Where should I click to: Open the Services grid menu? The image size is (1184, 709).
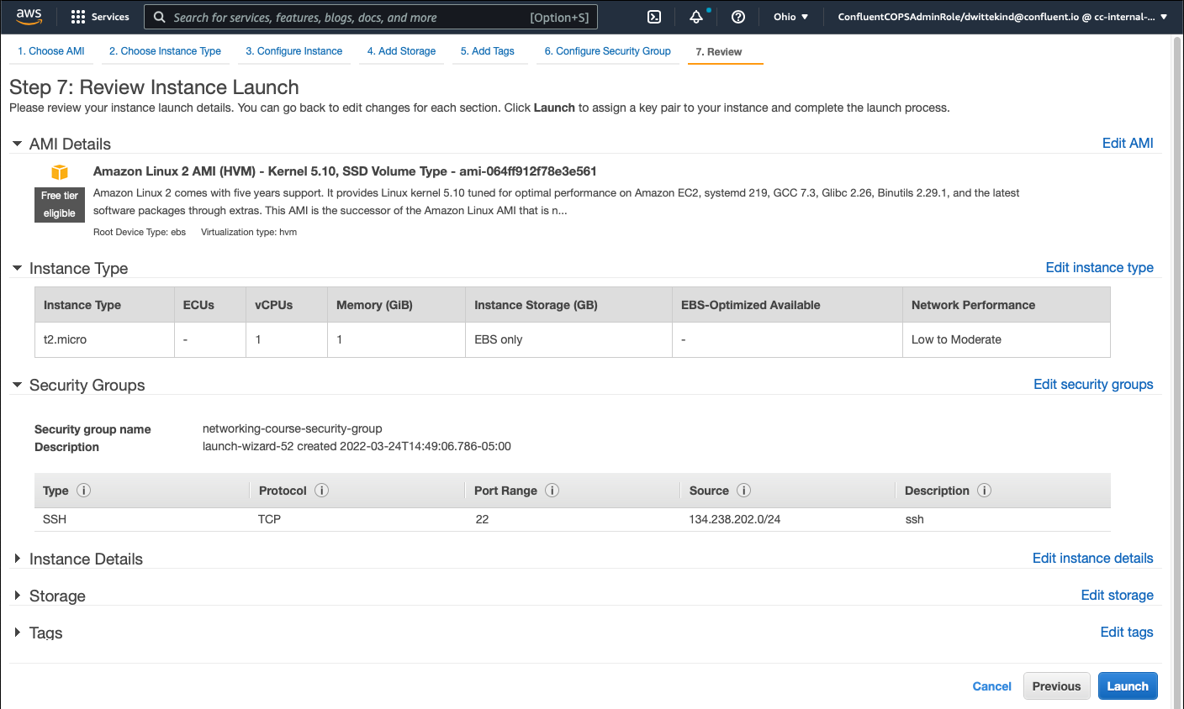[x=100, y=17]
